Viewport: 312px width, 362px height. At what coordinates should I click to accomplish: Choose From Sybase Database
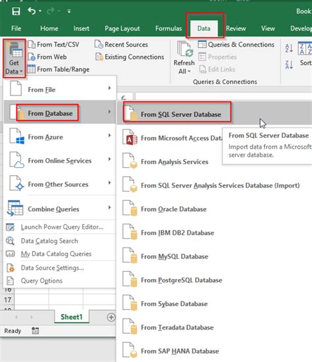tap(215, 303)
